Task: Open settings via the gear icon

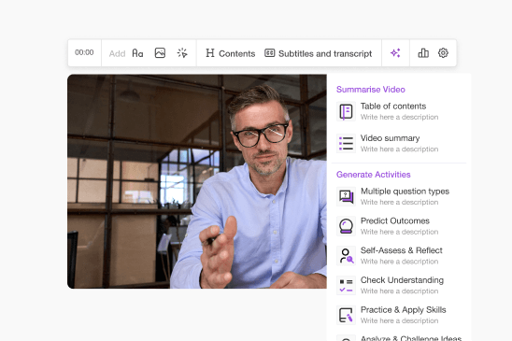Action: pos(443,53)
